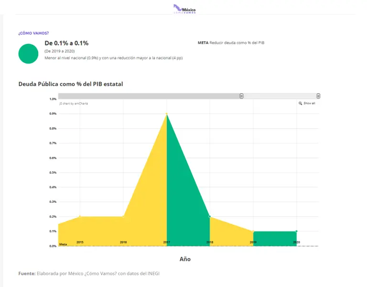The width and height of the screenshot is (367, 287).
Task: Click the 2019 data point on chart
Action: [x=253, y=232]
